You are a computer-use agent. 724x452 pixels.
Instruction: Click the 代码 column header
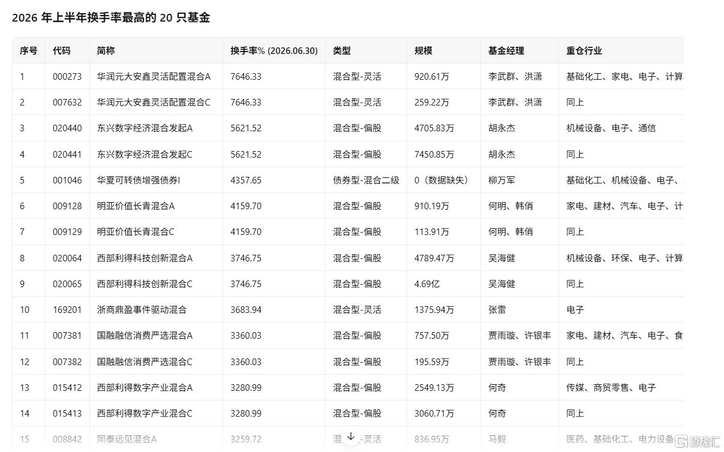pyautogui.click(x=61, y=51)
